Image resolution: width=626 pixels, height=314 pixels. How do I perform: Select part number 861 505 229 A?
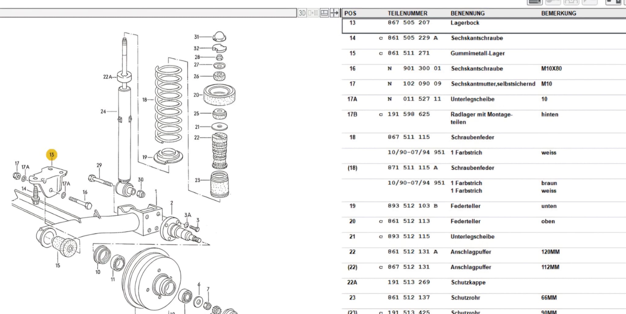coord(412,38)
